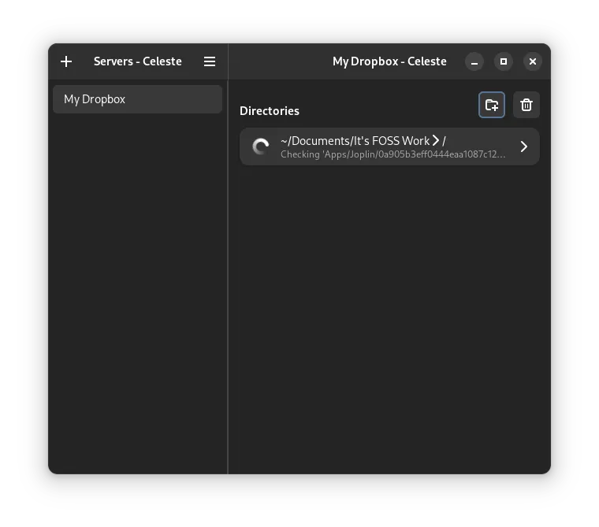Click the Directories section heading
This screenshot has width=599, height=527.
coord(270,111)
